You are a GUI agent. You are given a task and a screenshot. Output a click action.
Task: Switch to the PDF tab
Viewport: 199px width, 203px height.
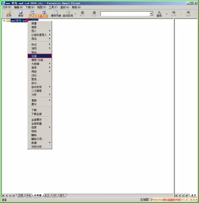pos(54,196)
